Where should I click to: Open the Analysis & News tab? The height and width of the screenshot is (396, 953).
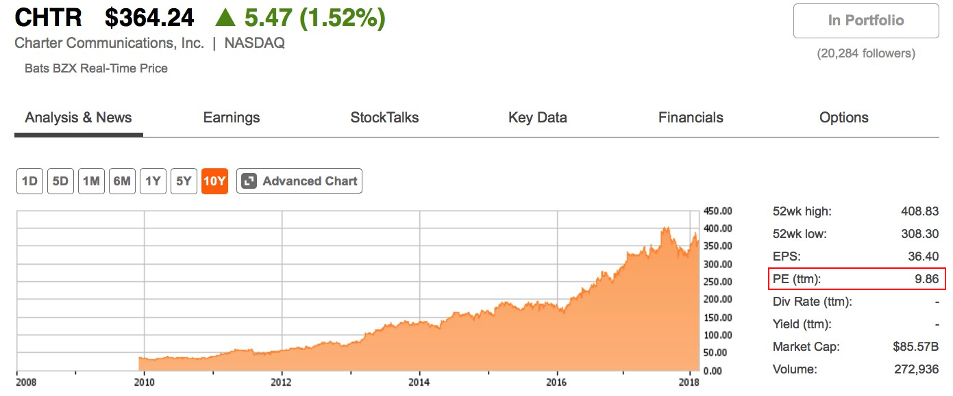[x=78, y=118]
